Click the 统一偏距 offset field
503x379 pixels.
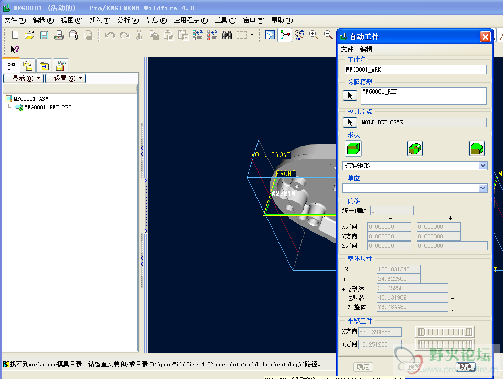[x=392, y=211]
